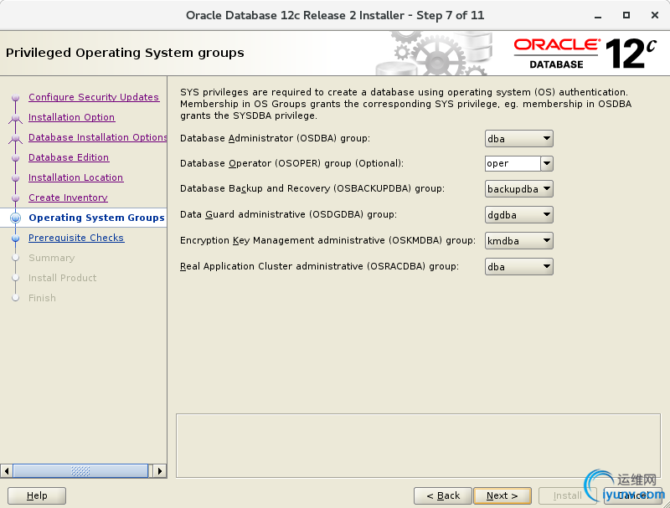Return to Database Edition step
The height and width of the screenshot is (508, 670).
(x=69, y=157)
